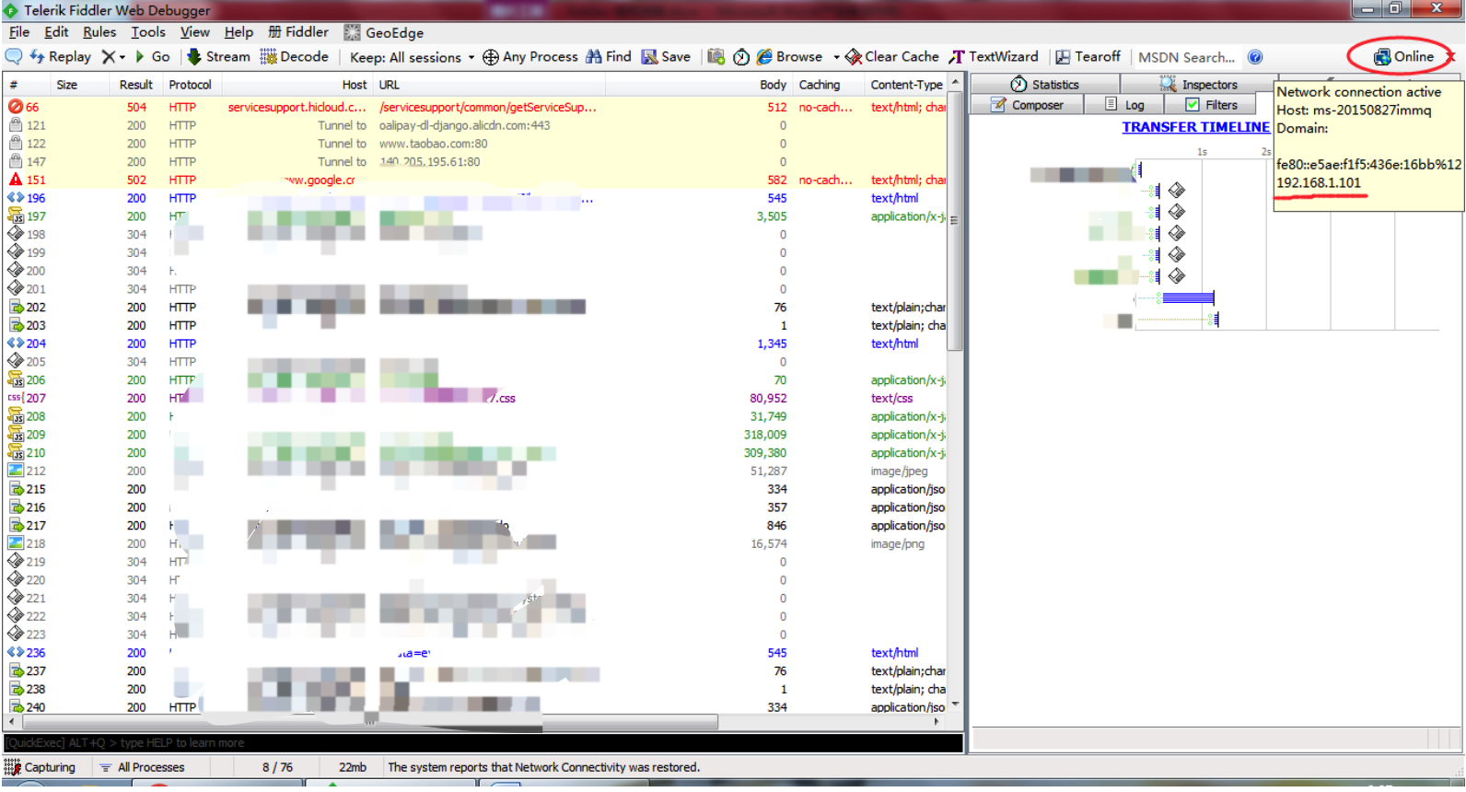Click the QuickExec command box
The image size is (1466, 792).
[x=483, y=742]
